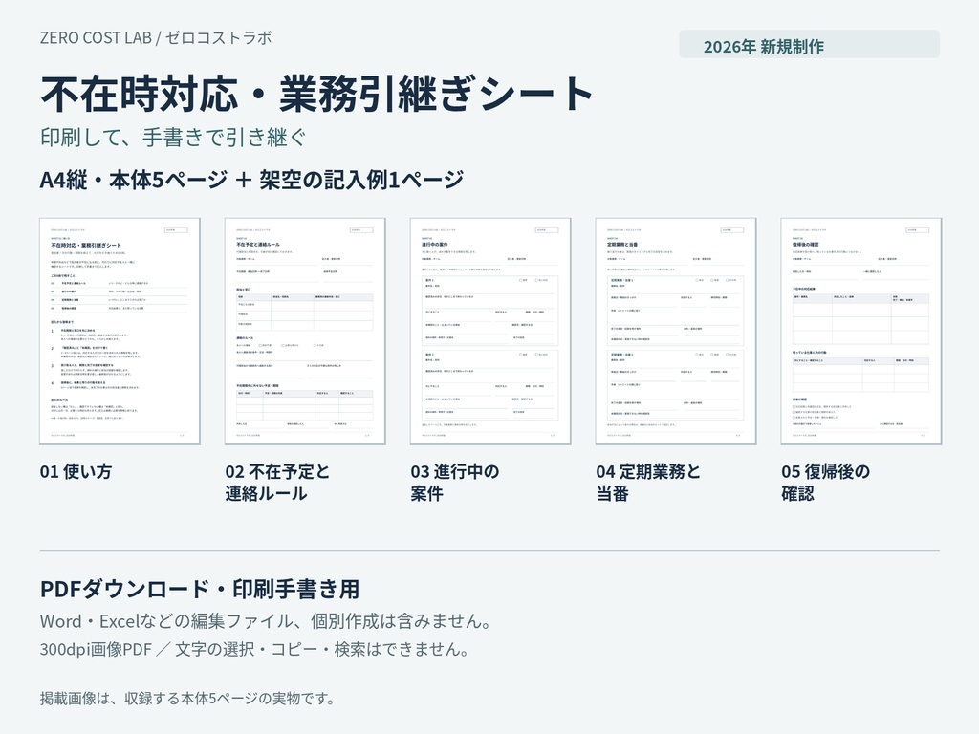Click the caption 04 定期業務と当番

click(648, 483)
